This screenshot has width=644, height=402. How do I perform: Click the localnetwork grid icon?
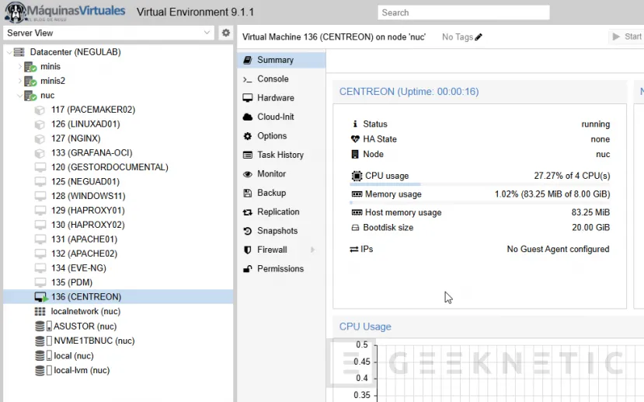coord(40,311)
